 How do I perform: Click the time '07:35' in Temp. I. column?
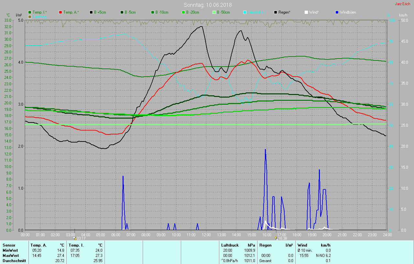pyautogui.click(x=75, y=250)
